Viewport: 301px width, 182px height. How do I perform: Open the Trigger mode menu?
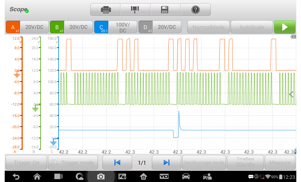pos(73,163)
